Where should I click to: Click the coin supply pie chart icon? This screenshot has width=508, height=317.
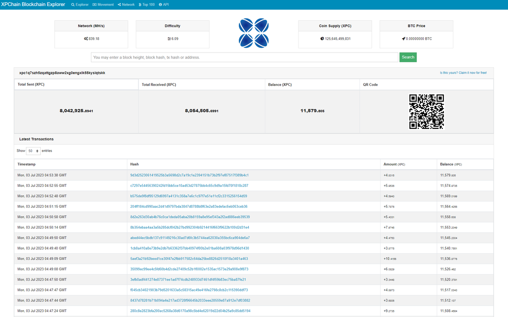click(x=322, y=39)
